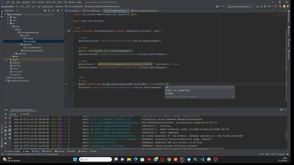Screen dimensions: 294x165
Task: Collapse the repository package
Action: pyautogui.click(x=19, y=44)
